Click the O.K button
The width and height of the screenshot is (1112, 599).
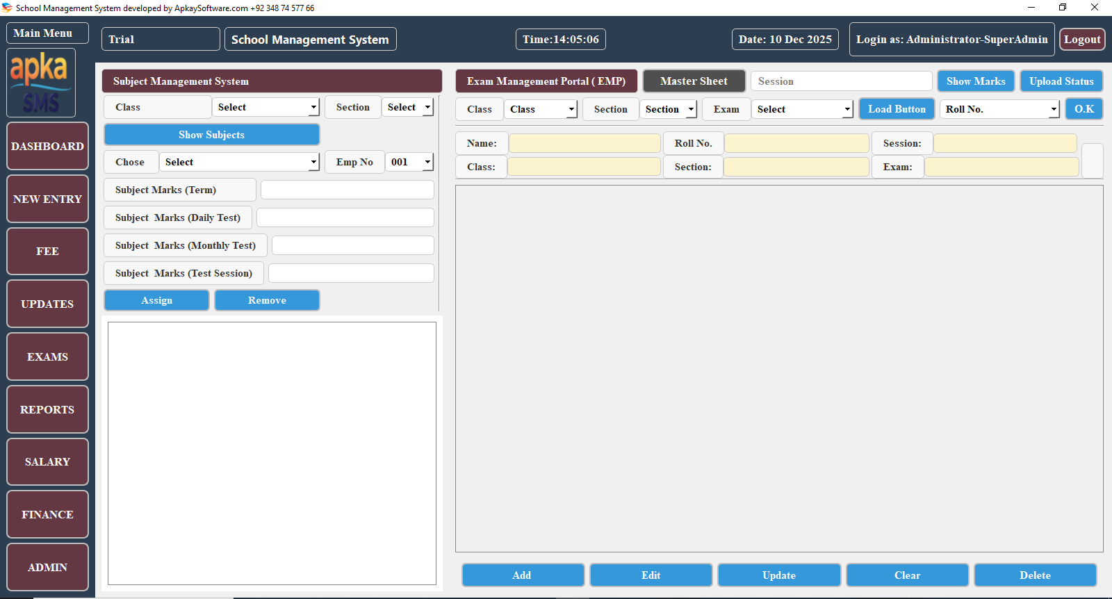pyautogui.click(x=1084, y=109)
